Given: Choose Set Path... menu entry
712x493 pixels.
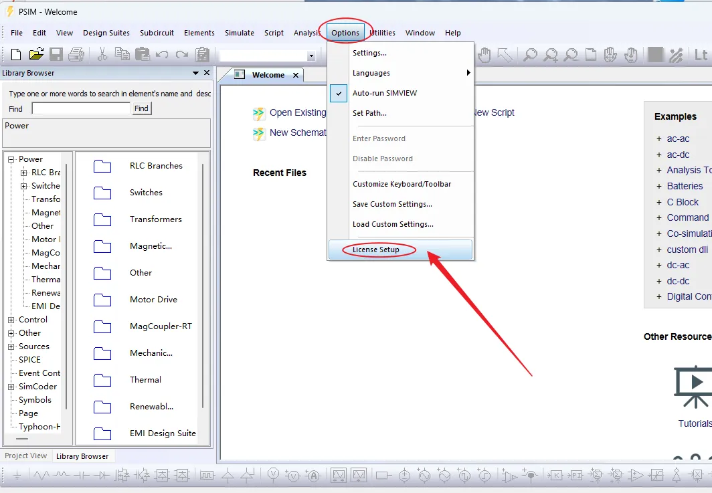Looking at the screenshot, I should [x=401, y=113].
